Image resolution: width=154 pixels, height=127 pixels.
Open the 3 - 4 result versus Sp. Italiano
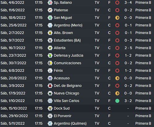[128, 2]
